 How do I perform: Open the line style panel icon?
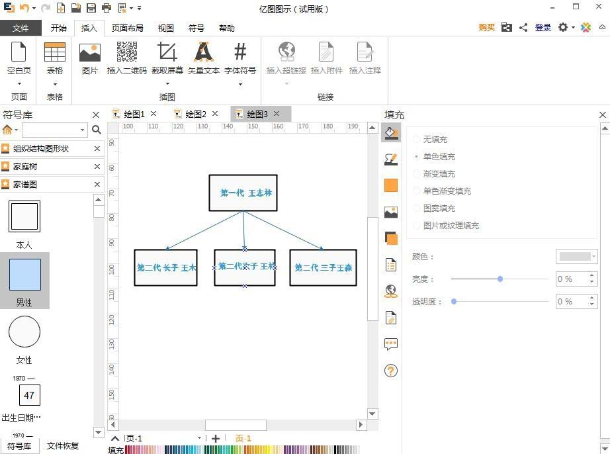391,160
